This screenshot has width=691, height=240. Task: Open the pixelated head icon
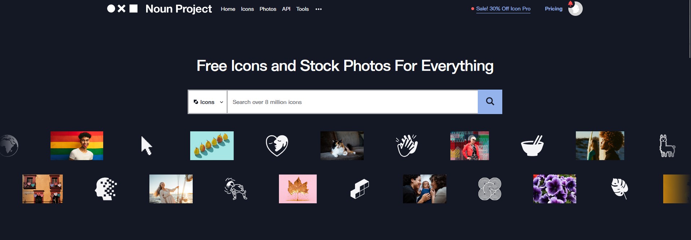106,189
